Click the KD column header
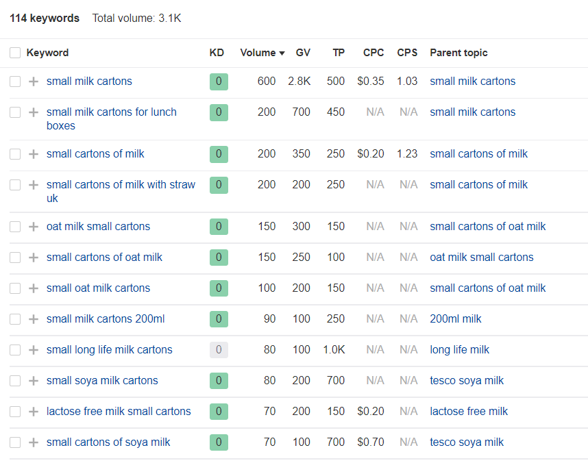The image size is (588, 463). pyautogui.click(x=217, y=53)
